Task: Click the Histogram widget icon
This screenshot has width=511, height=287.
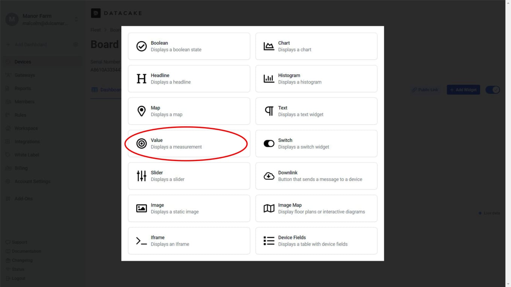Action: click(268, 78)
